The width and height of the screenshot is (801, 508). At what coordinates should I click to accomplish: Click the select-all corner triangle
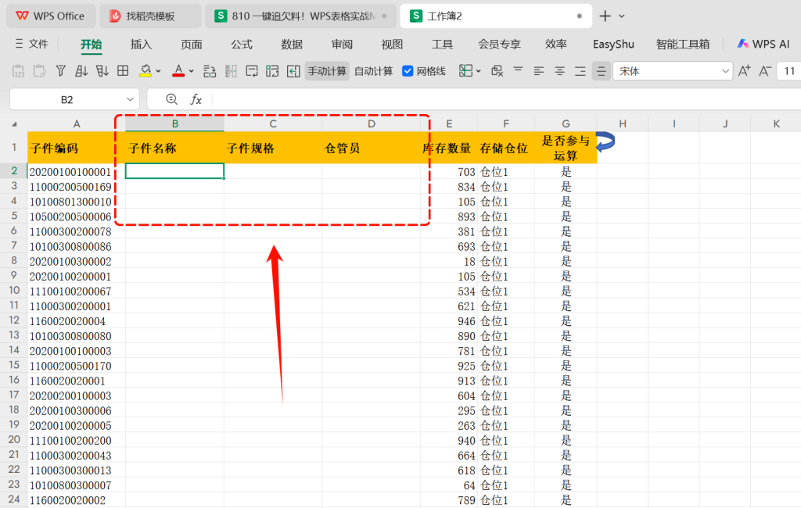[x=14, y=124]
